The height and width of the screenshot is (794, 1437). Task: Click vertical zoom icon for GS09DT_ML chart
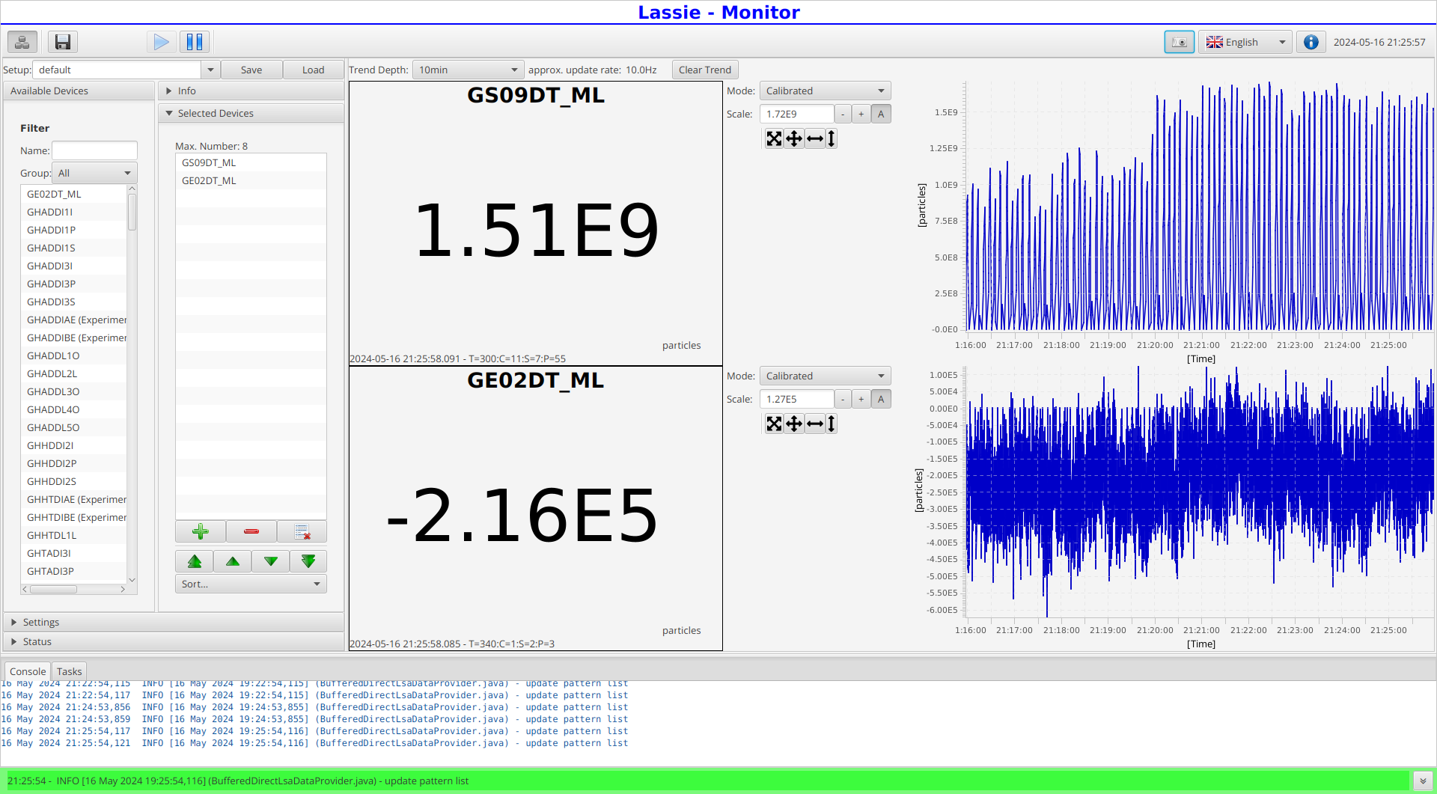point(831,138)
